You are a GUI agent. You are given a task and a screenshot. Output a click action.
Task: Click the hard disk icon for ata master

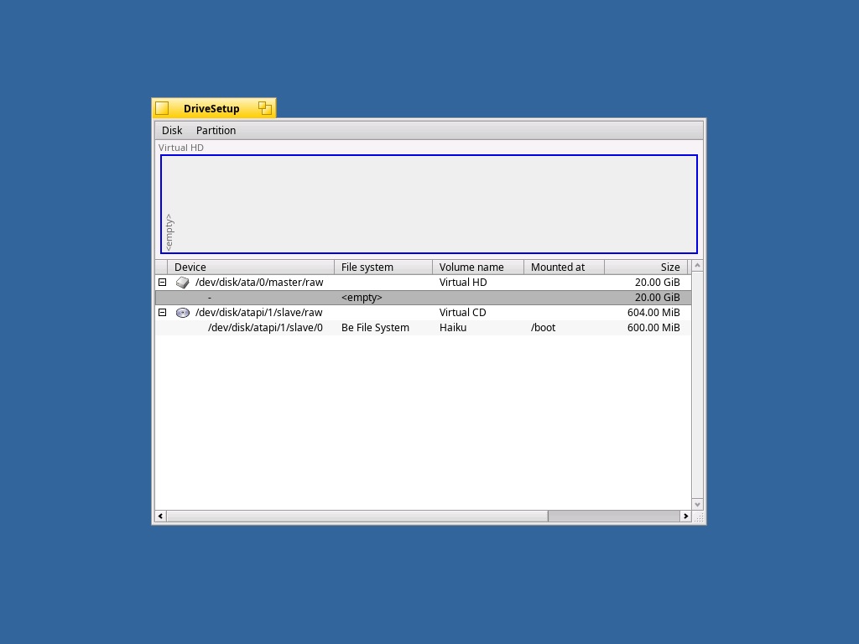pyautogui.click(x=182, y=283)
